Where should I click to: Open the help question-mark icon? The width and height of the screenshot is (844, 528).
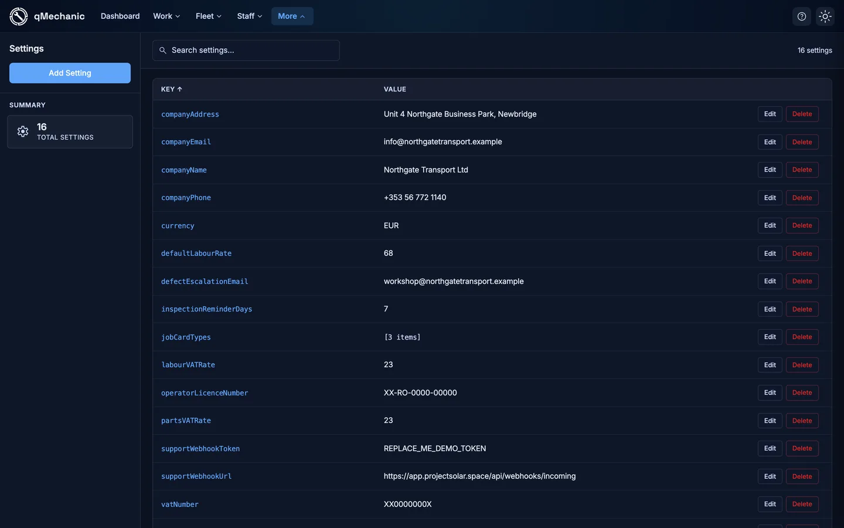pyautogui.click(x=802, y=16)
